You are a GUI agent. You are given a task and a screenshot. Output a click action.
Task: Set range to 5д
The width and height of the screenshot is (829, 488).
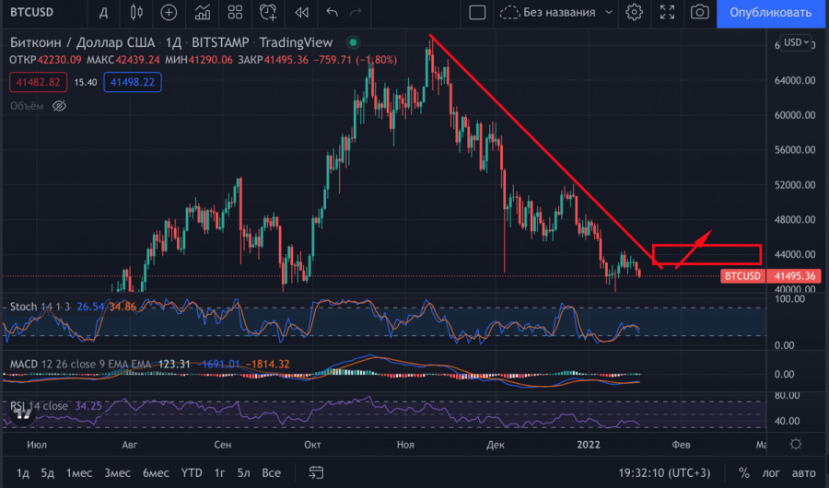point(48,472)
